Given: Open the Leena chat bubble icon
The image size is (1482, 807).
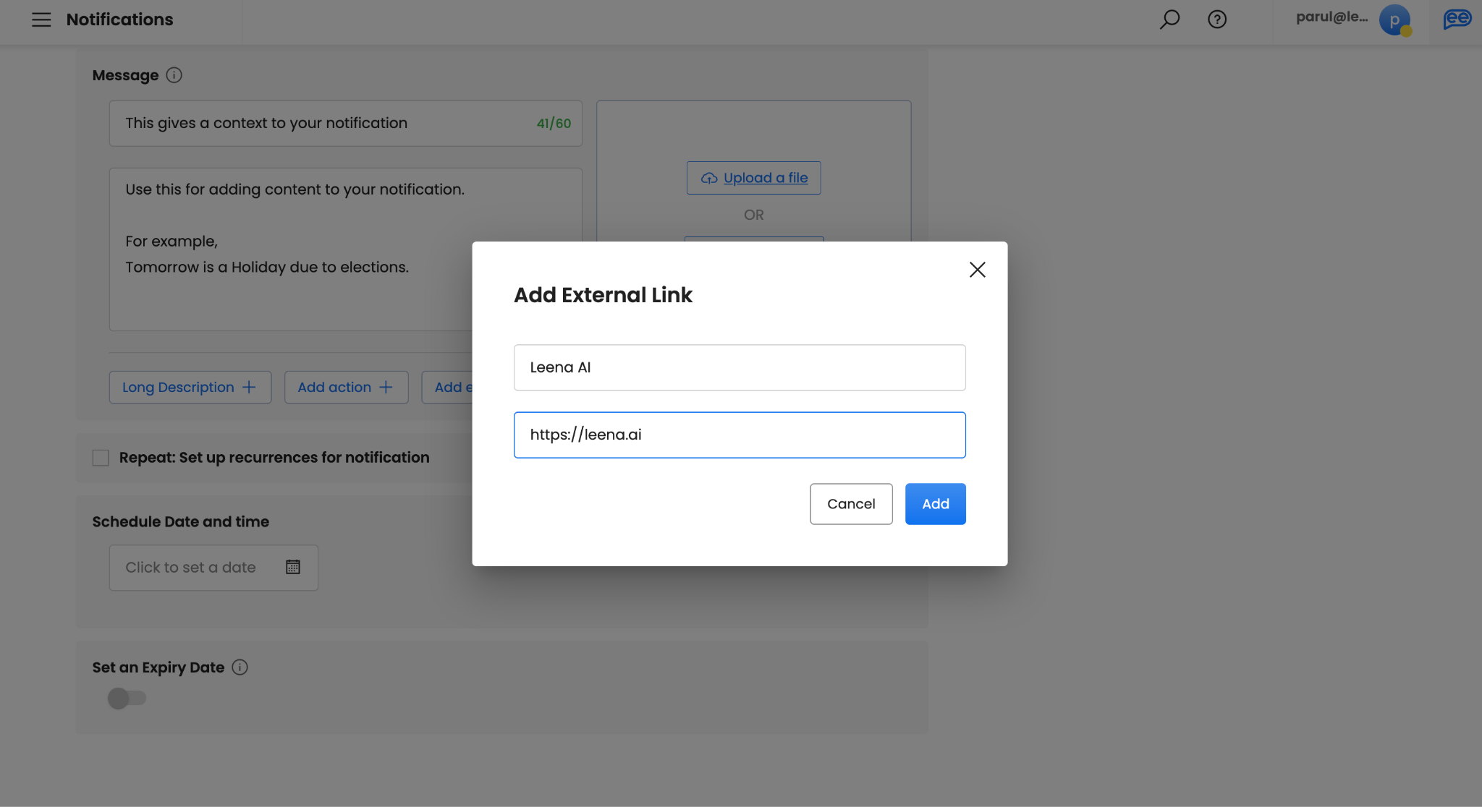Looking at the screenshot, I should 1457,20.
